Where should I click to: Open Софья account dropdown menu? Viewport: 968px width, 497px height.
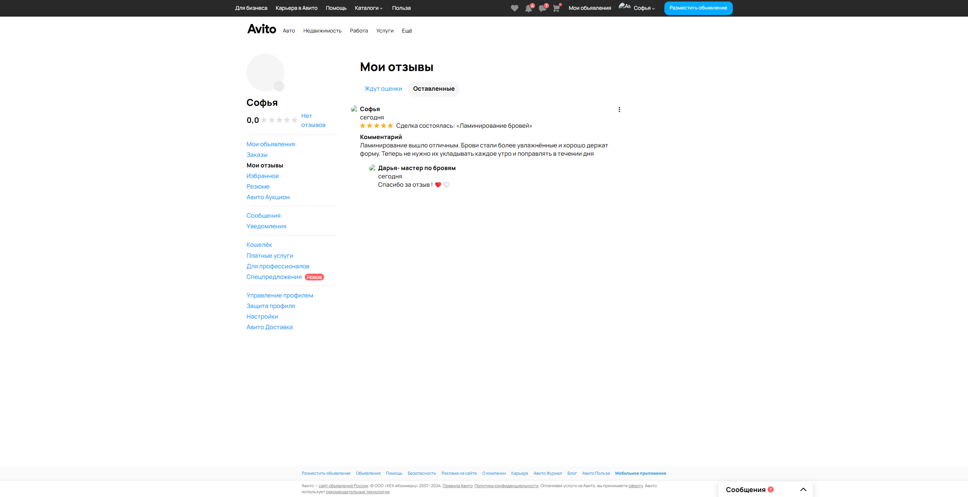644,8
